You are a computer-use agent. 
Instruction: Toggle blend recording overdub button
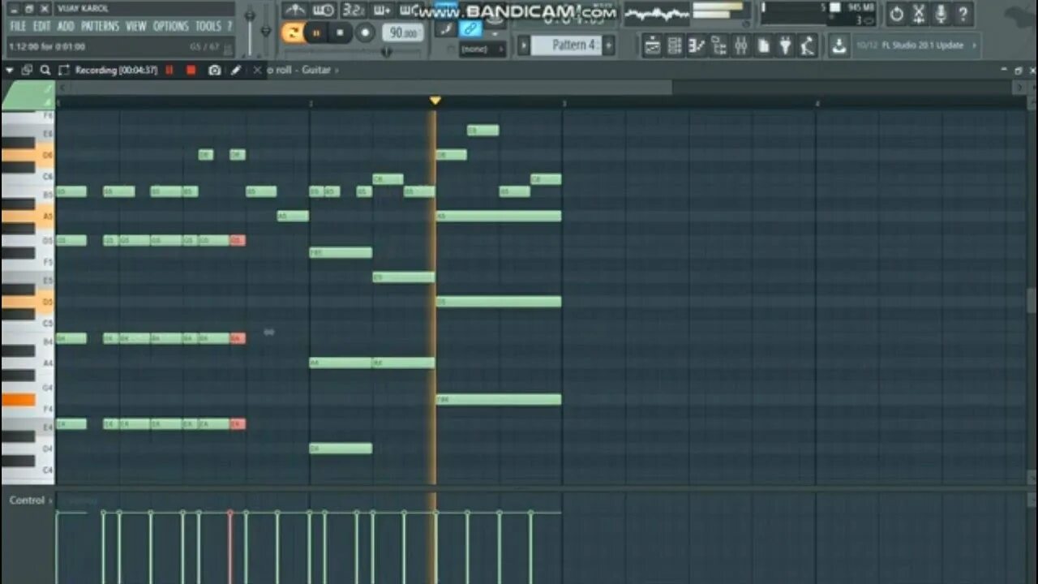point(382,11)
